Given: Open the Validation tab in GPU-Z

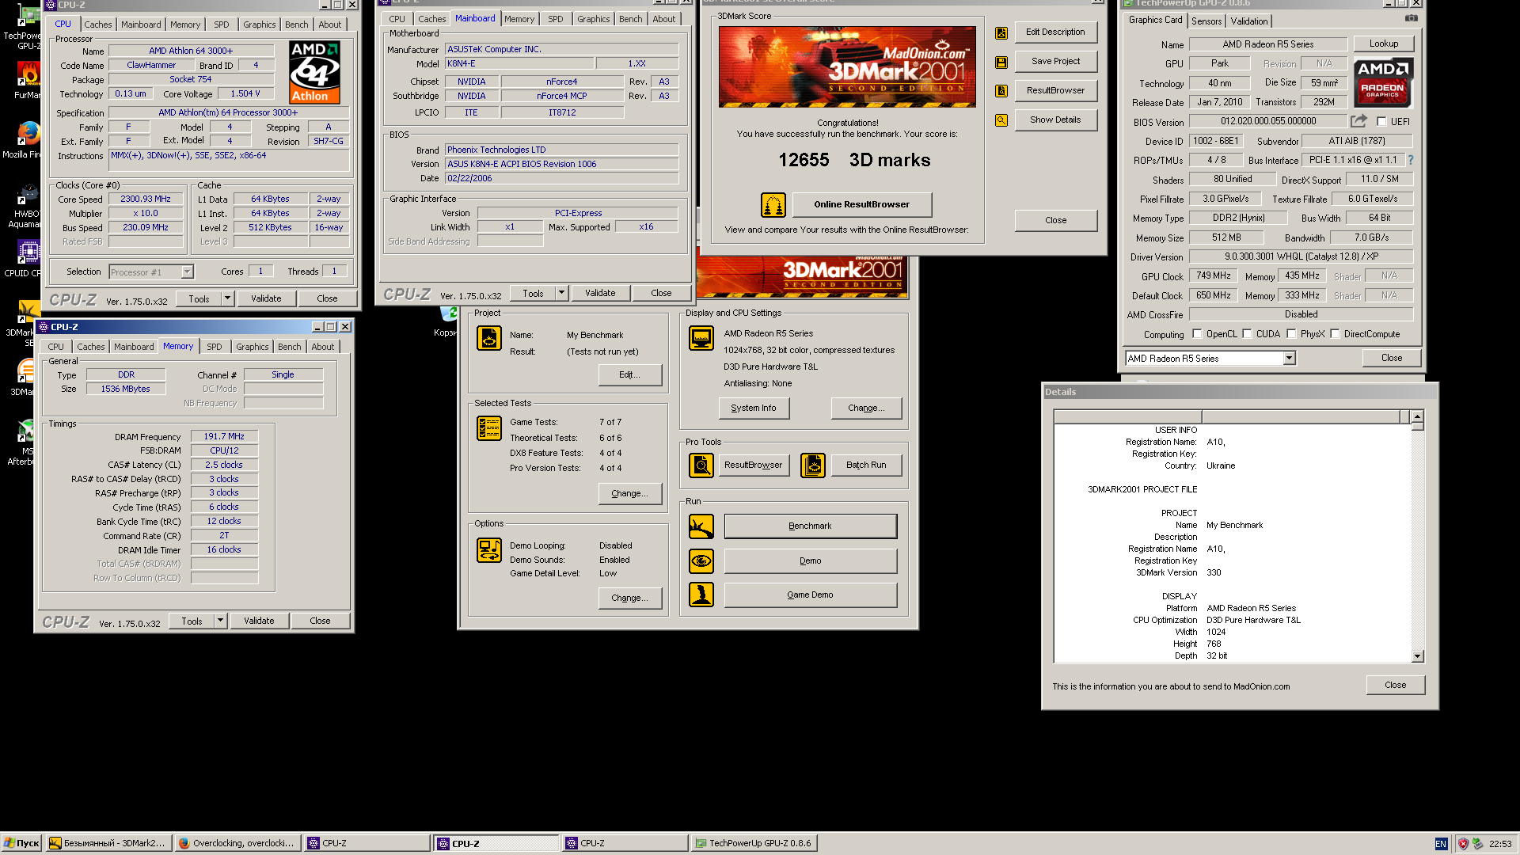Looking at the screenshot, I should pyautogui.click(x=1249, y=21).
